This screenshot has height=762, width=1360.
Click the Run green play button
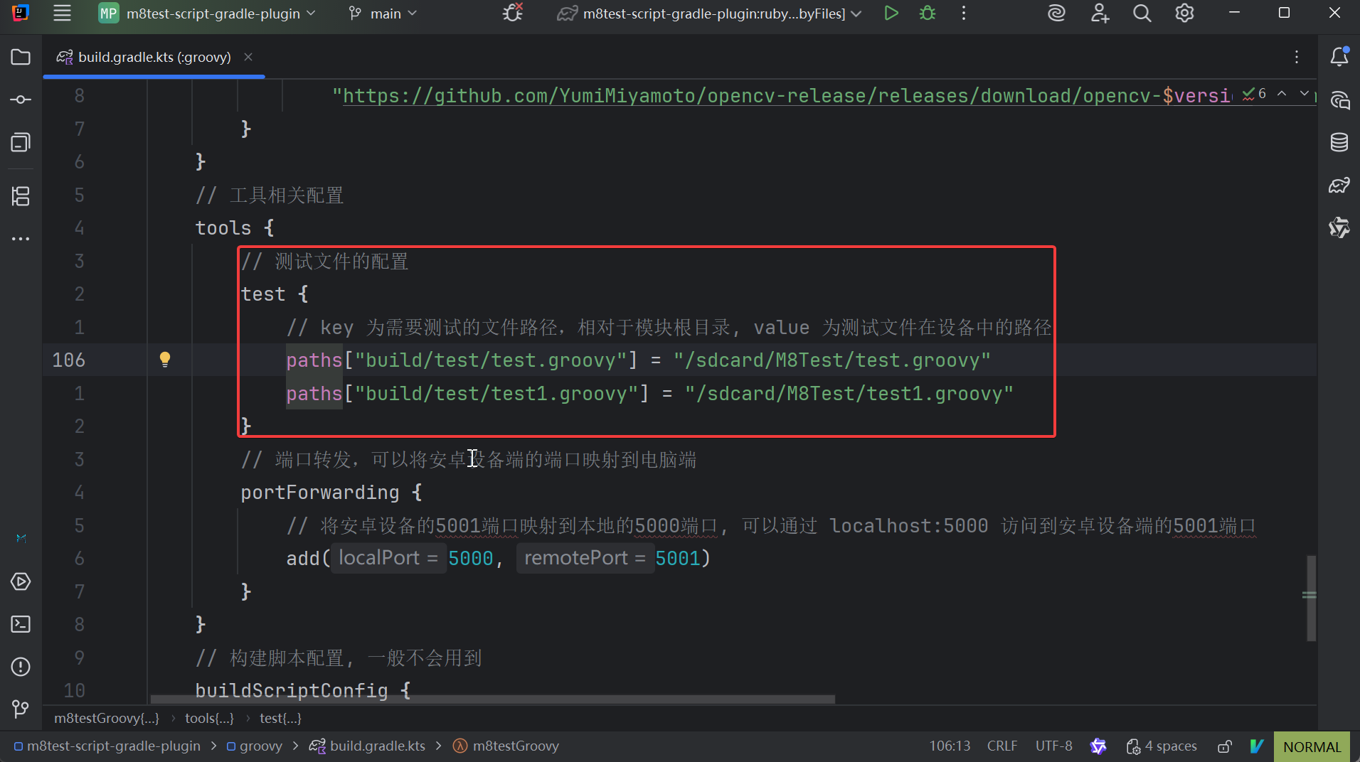891,14
